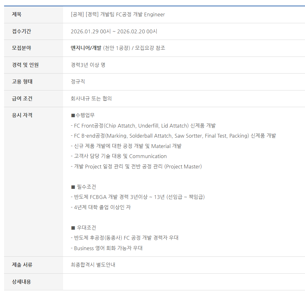The image size is (305, 296).
Task: Click the 접수기간 row label
Action: click(x=21, y=31)
